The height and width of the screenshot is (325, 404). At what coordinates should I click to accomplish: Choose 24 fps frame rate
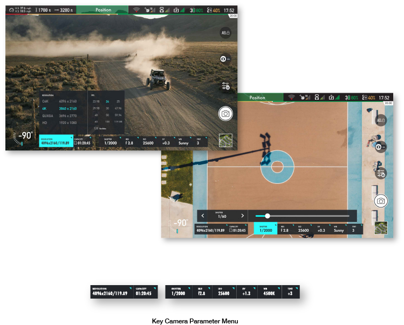[107, 101]
